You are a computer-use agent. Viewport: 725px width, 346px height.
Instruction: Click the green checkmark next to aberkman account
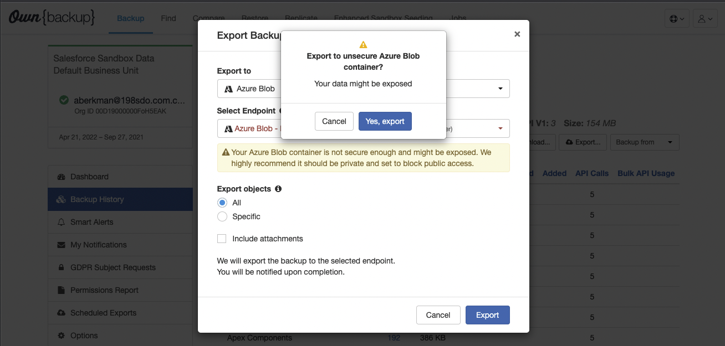(64, 101)
